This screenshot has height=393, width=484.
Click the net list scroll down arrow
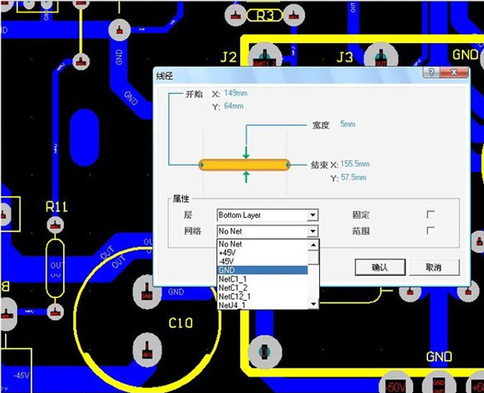[313, 305]
